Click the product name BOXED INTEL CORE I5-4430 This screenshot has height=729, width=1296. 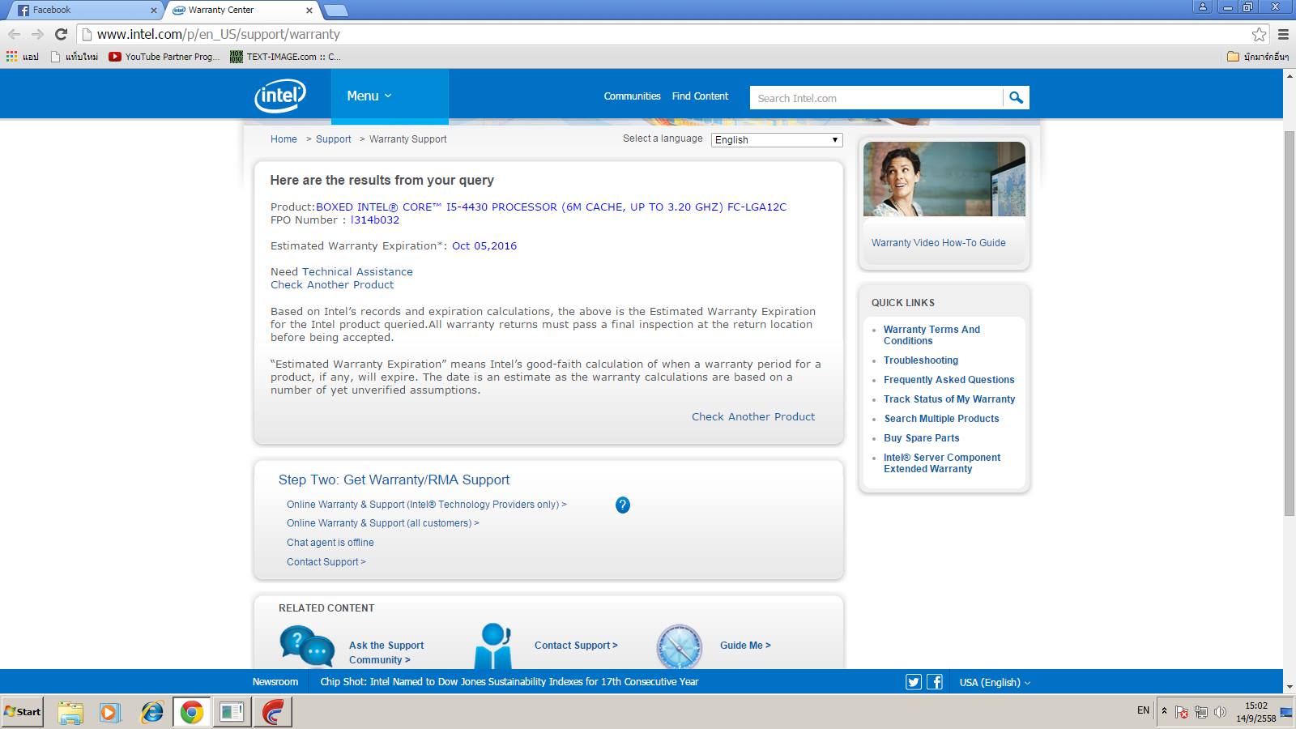[x=551, y=207]
